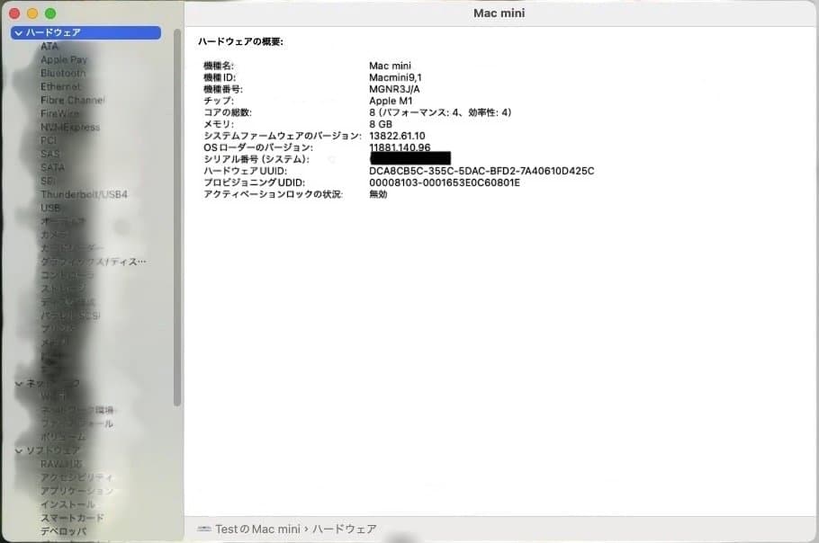Collapse the ハードウェア section
The image size is (819, 543).
(19, 32)
